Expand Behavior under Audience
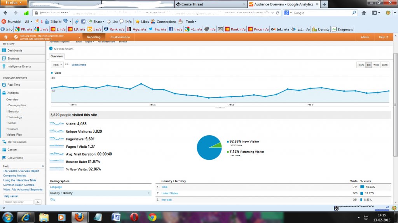The width and height of the screenshot is (398, 223). pos(14,111)
